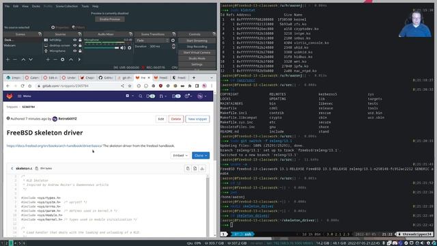Mute the Microphone speaker icon in Audio Mixer
437x246 pixels.
click(x=123, y=48)
